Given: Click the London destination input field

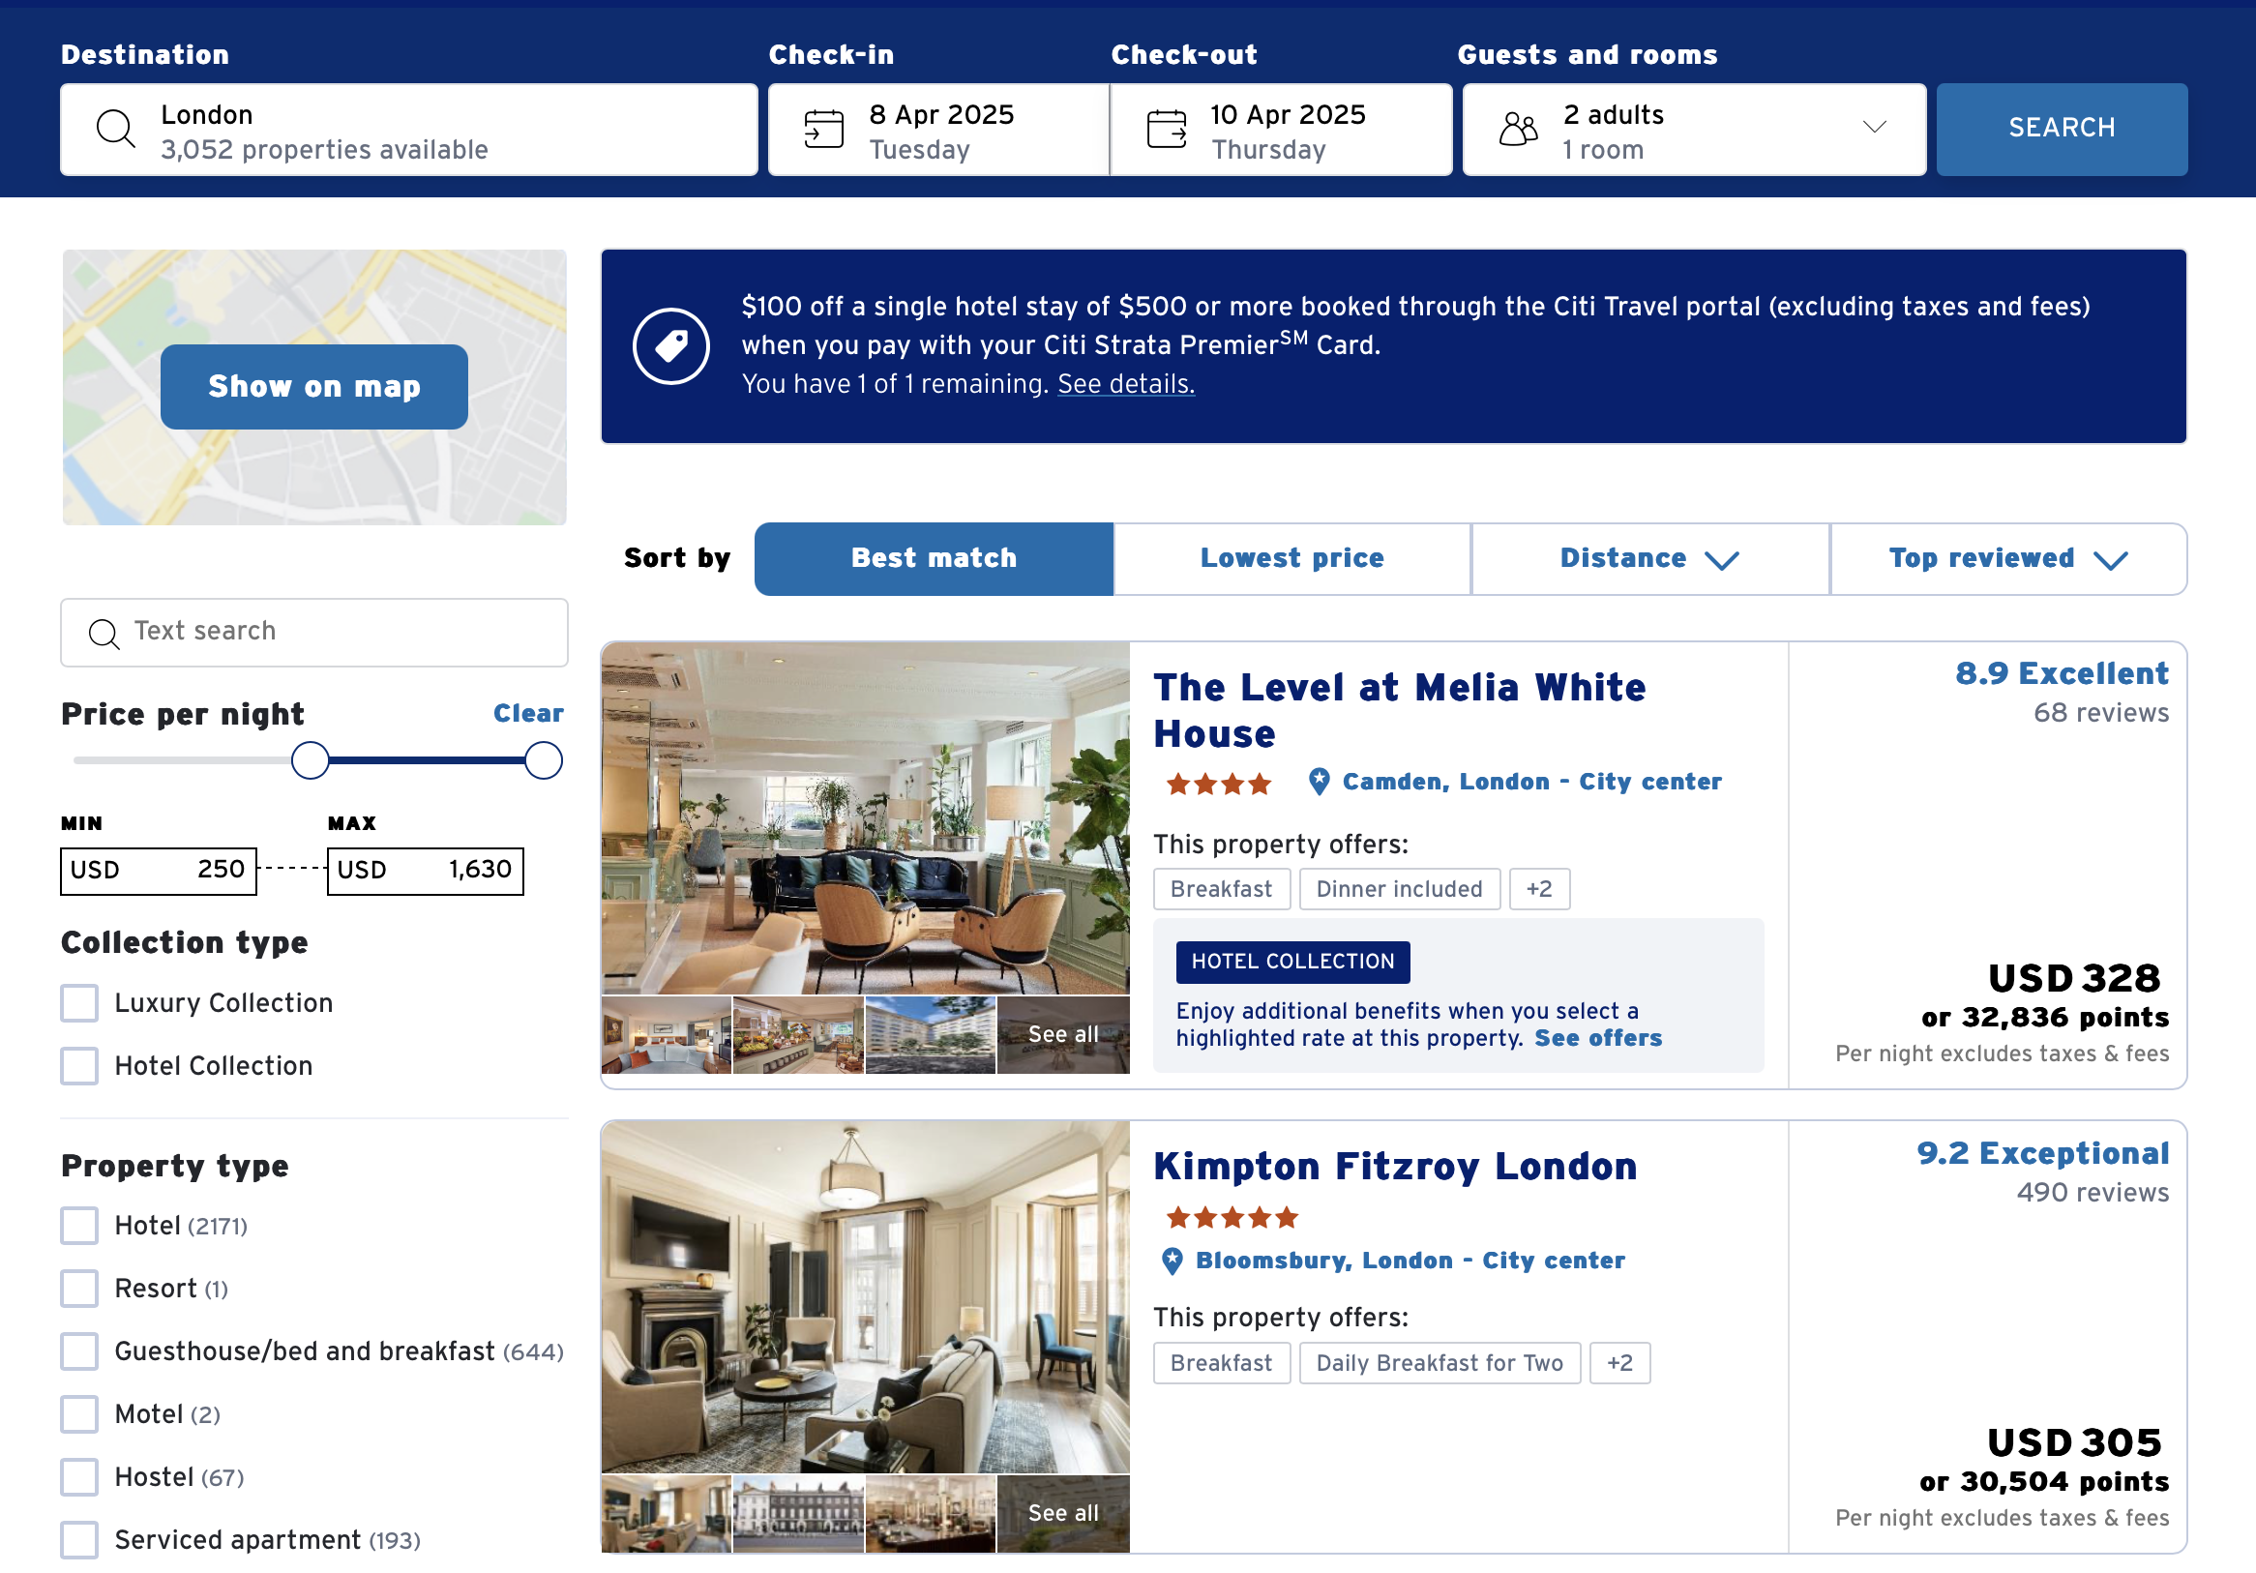Looking at the screenshot, I should 409,130.
